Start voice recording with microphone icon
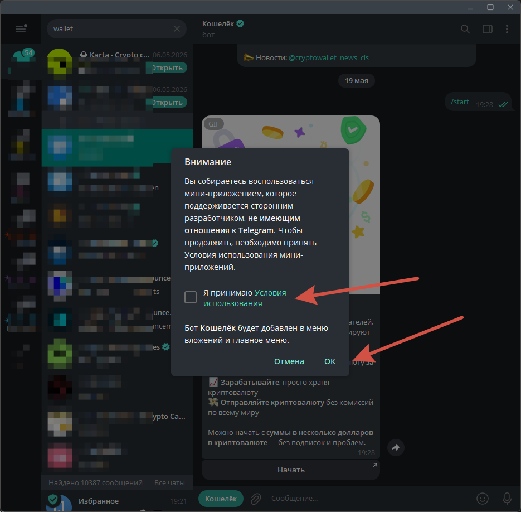The height and width of the screenshot is (512, 521). (x=507, y=499)
